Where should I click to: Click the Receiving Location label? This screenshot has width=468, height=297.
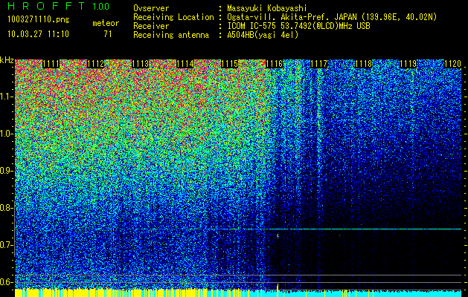pos(173,17)
